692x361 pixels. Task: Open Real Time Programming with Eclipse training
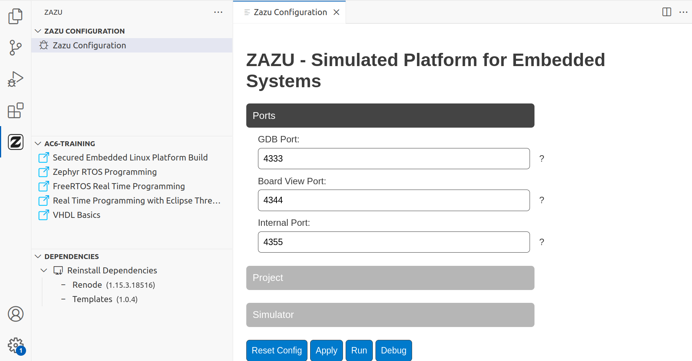(136, 201)
